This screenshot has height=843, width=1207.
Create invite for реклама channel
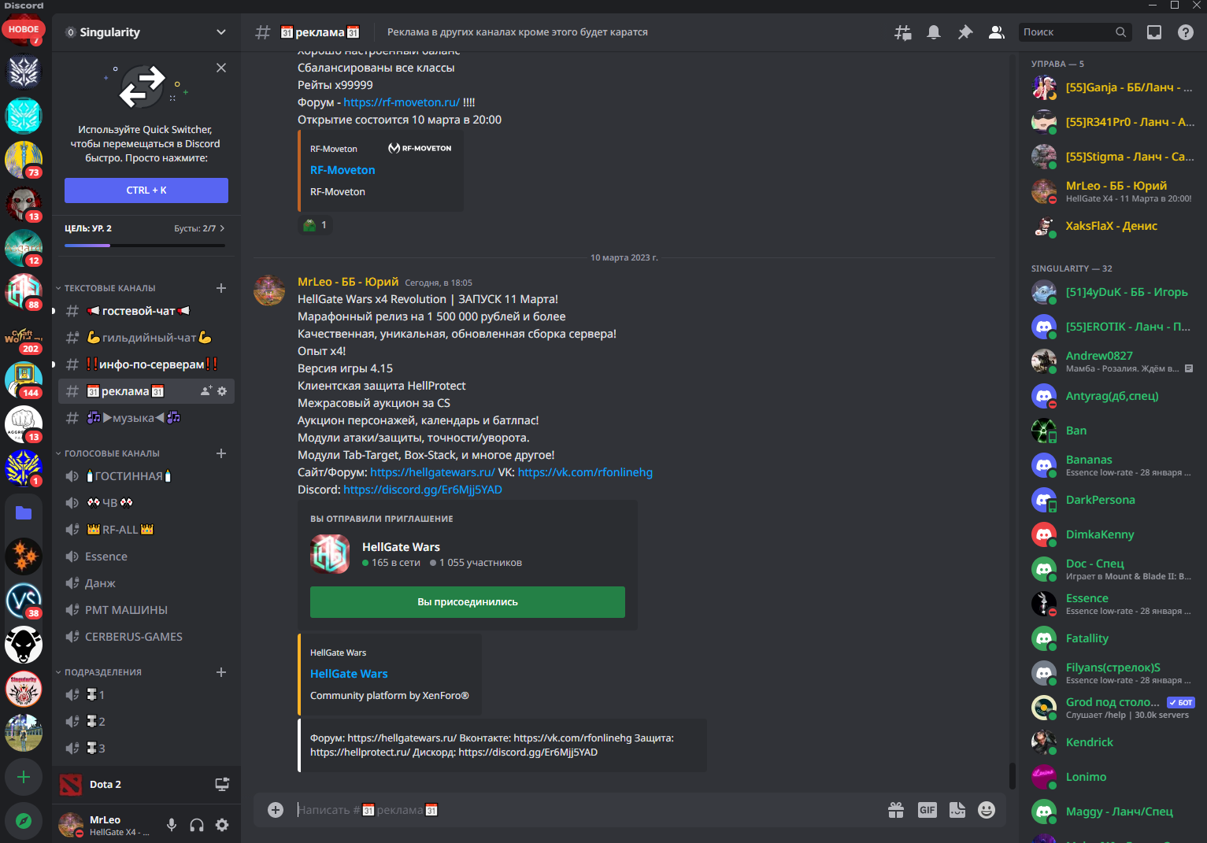(x=206, y=391)
